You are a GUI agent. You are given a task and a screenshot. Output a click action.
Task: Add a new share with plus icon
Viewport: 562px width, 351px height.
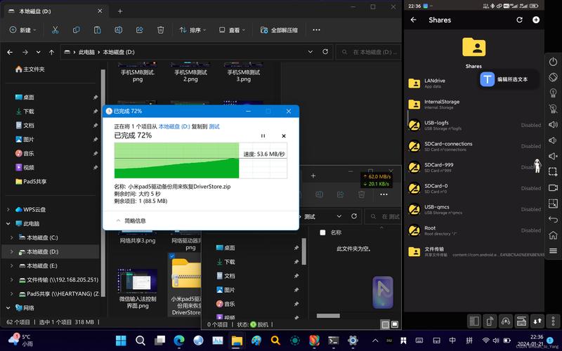click(536, 20)
